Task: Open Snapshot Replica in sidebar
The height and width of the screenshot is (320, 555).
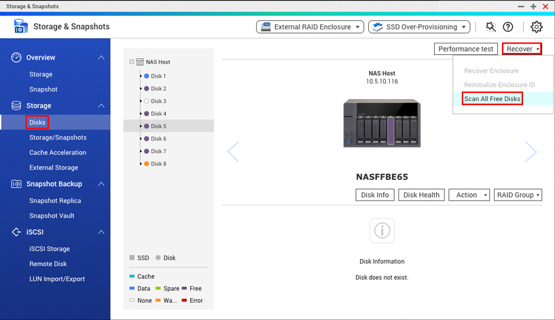Action: [55, 201]
